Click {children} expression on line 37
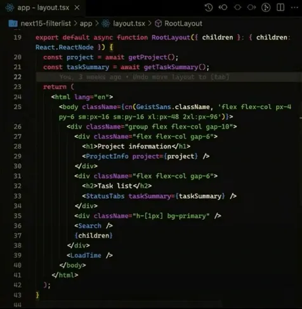This screenshot has width=302, height=309. [x=93, y=235]
